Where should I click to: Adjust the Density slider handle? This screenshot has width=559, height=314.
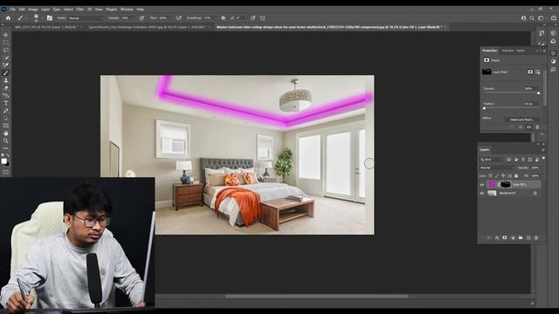tap(538, 93)
